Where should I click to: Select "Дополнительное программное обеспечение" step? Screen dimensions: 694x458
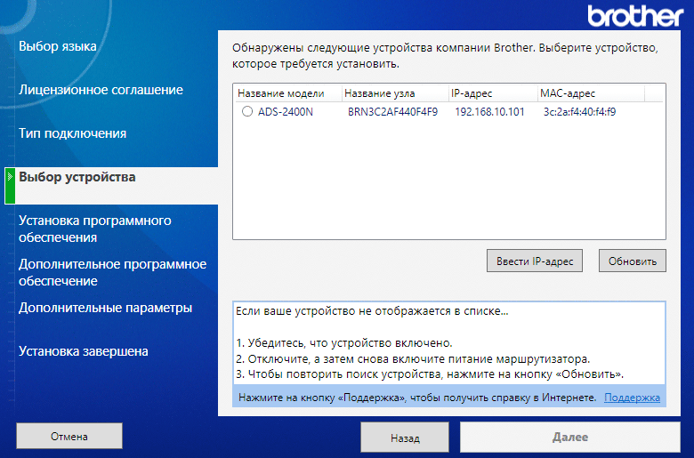(x=112, y=272)
